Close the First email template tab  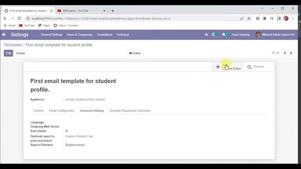coord(51,11)
